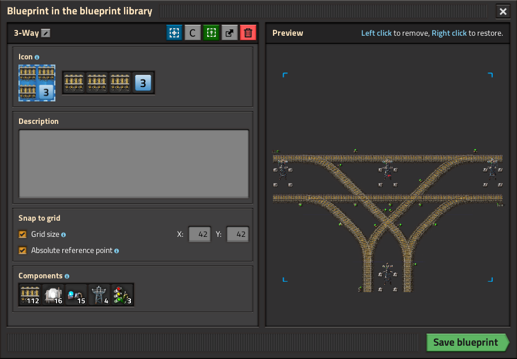Choose the third rail icon slot

point(120,82)
